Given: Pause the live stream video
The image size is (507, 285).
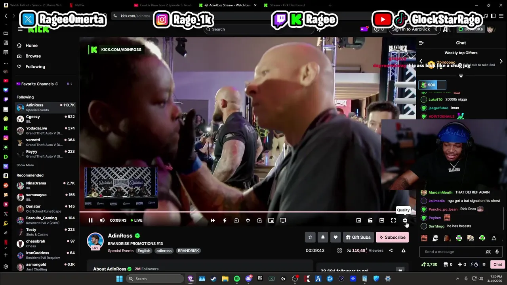Looking at the screenshot, I should [x=90, y=220].
